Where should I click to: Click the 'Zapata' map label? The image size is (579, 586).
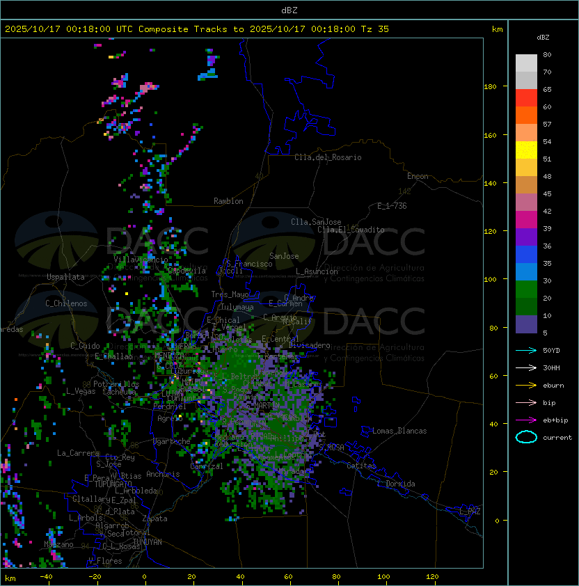pos(154,518)
